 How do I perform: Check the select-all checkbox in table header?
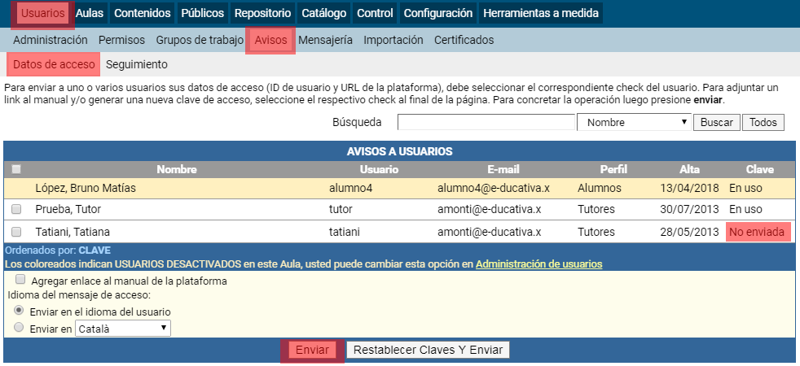click(16, 170)
